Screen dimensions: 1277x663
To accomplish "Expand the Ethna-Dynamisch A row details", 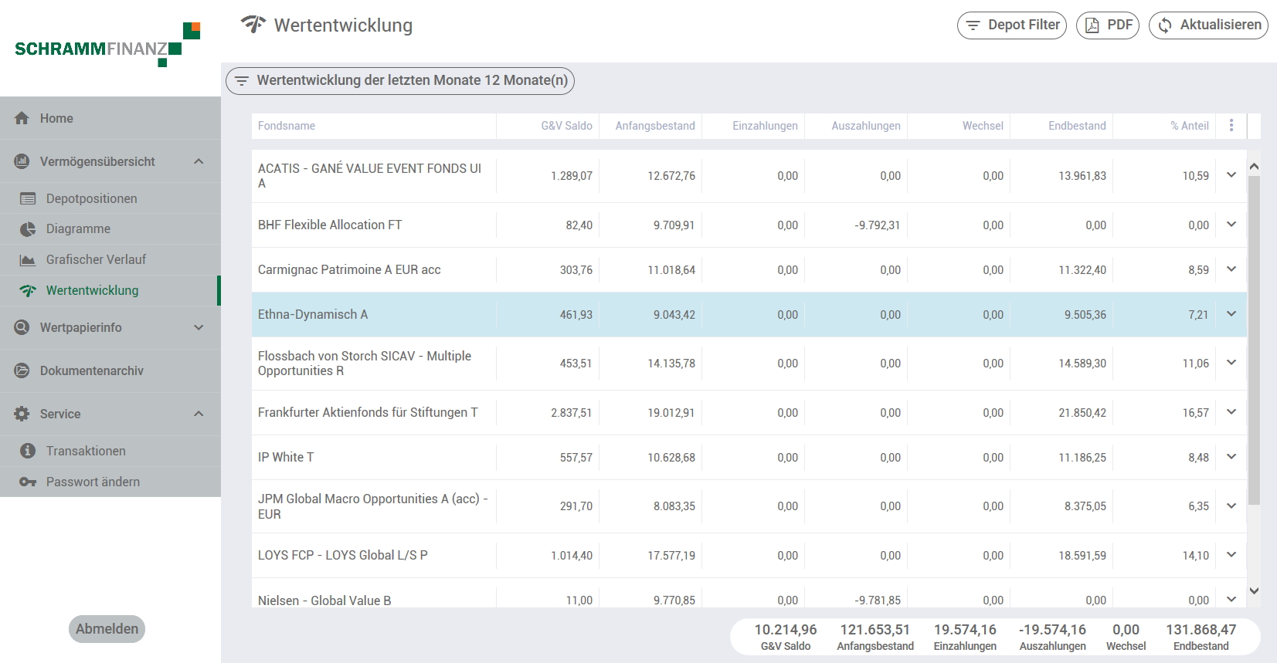I will point(1231,314).
